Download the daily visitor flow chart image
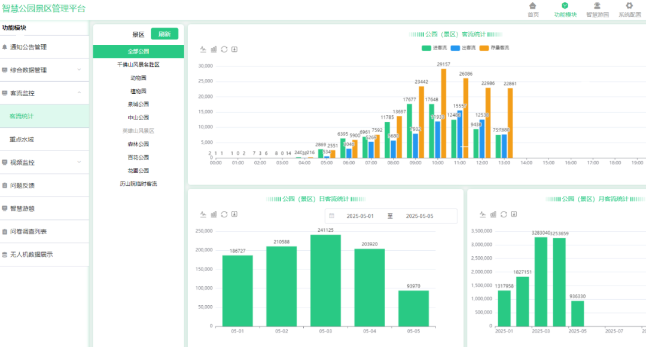646x347 pixels. [x=234, y=214]
